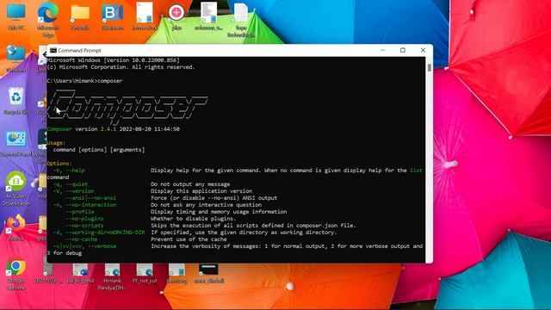The width and height of the screenshot is (551, 310).
Task: Click the 'Usage:' heading in terminal
Action: pos(56,143)
